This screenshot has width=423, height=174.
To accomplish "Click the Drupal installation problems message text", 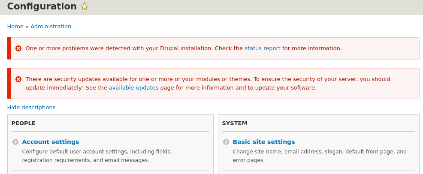I will (129, 48).
